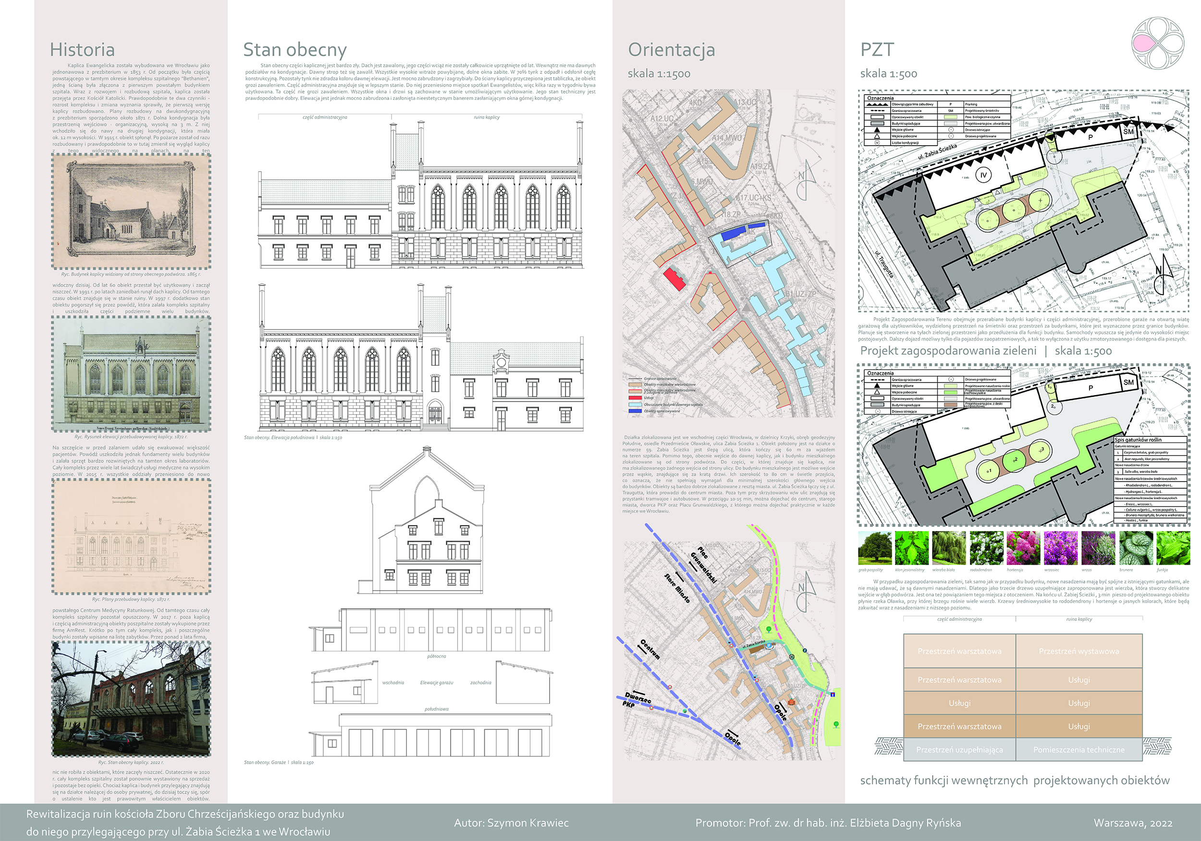This screenshot has height=841, width=1201.
Task: Click the quatrefoil logo with pink petal
Action: pyautogui.click(x=1158, y=43)
